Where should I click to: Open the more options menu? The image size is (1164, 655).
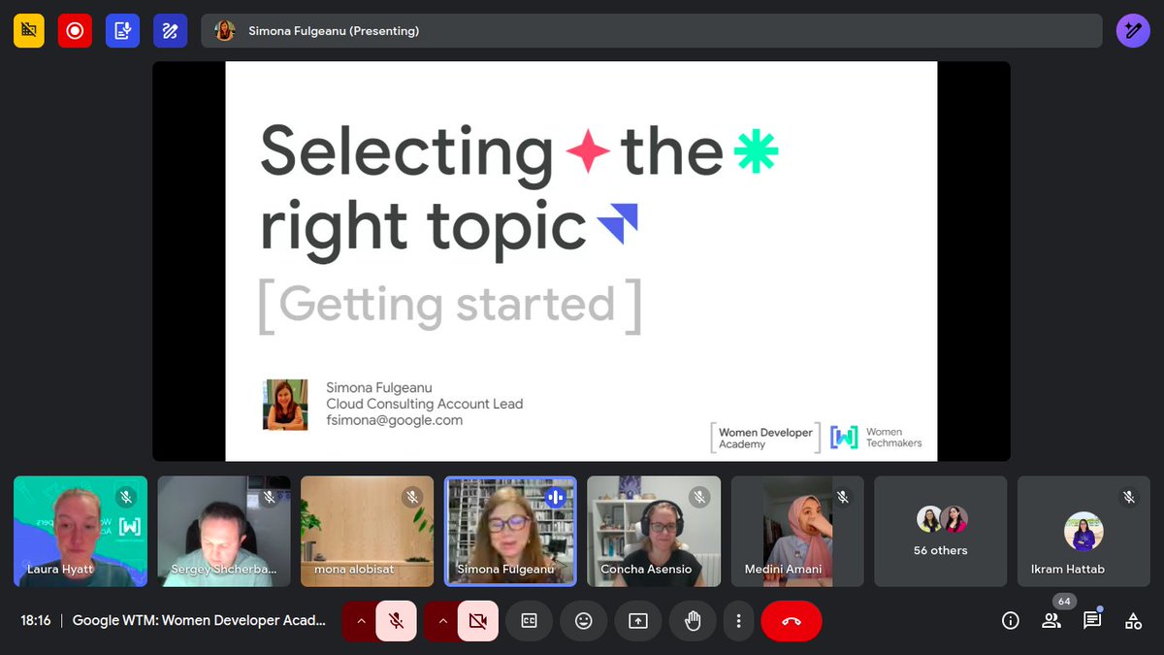(738, 620)
